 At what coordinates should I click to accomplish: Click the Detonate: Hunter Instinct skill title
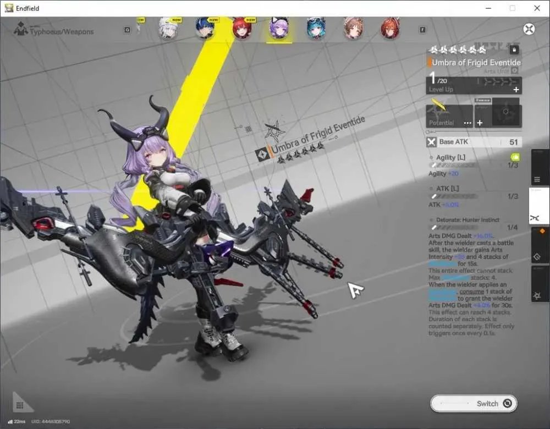coord(468,220)
